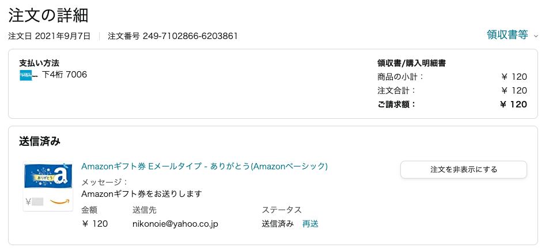
Task: Click the 再送 resend link
Action: click(x=310, y=224)
